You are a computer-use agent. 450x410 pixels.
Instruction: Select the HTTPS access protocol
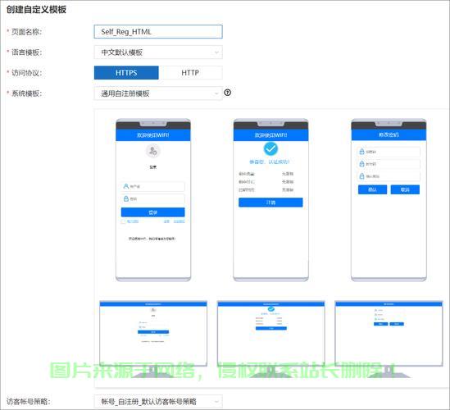[x=126, y=73]
